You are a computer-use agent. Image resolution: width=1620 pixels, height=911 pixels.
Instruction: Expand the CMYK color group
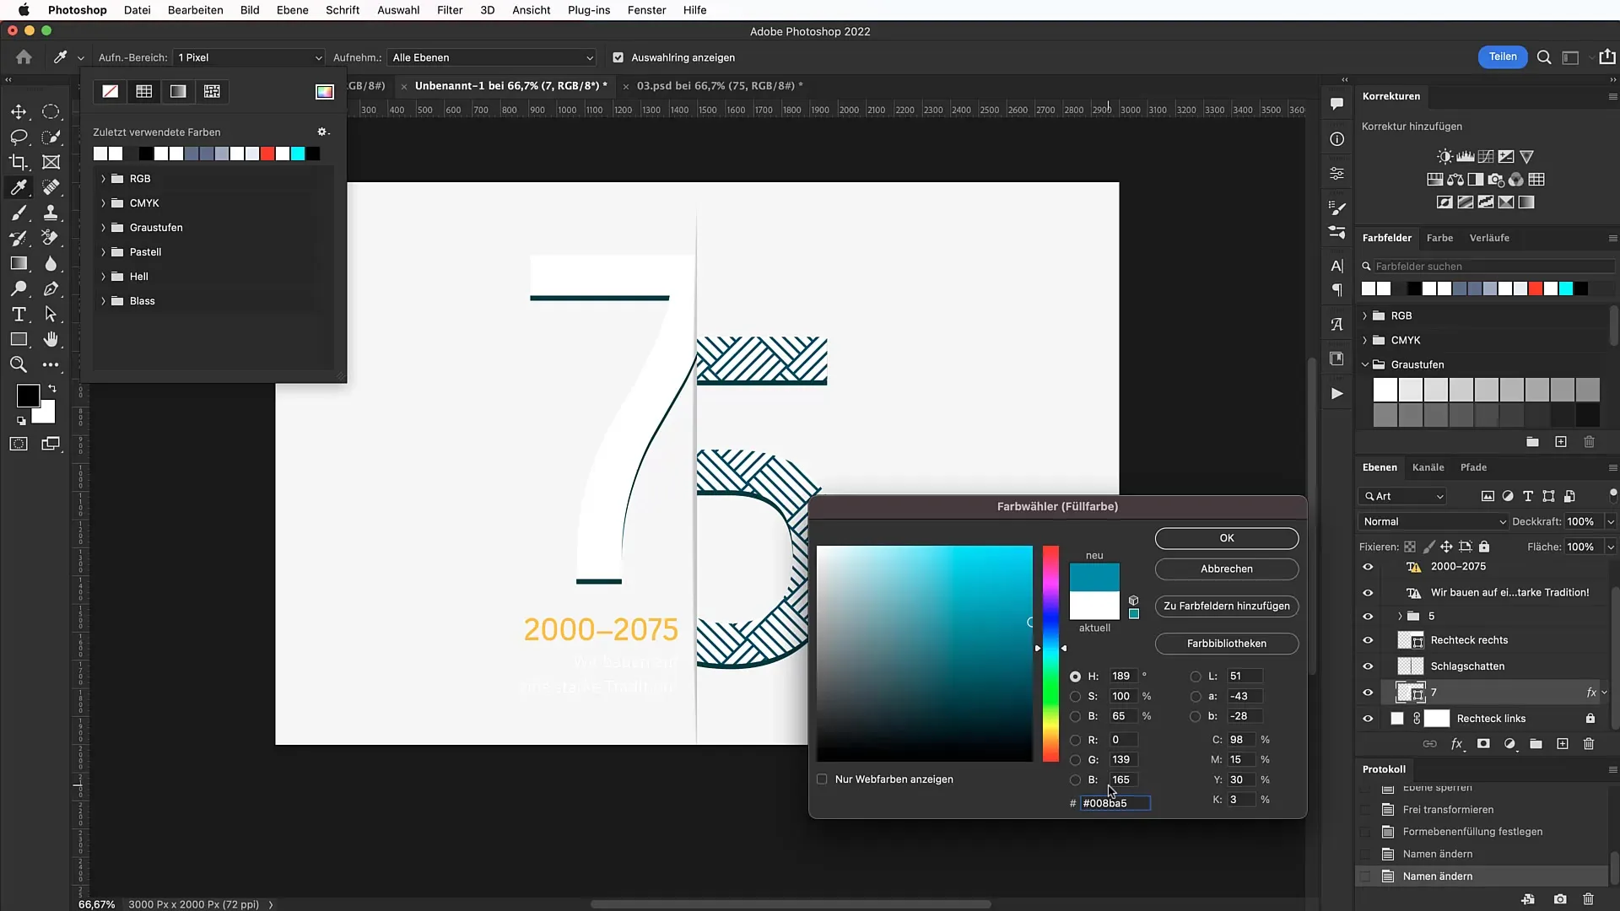pyautogui.click(x=104, y=202)
